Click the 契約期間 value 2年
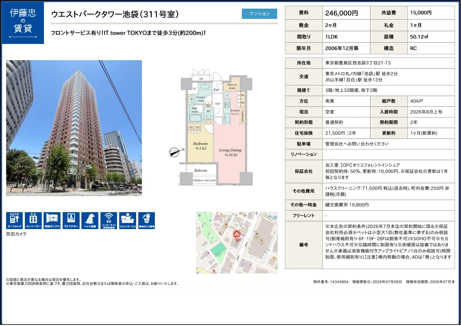Image resolution: width=461 pixels, height=326 pixels. (414, 122)
